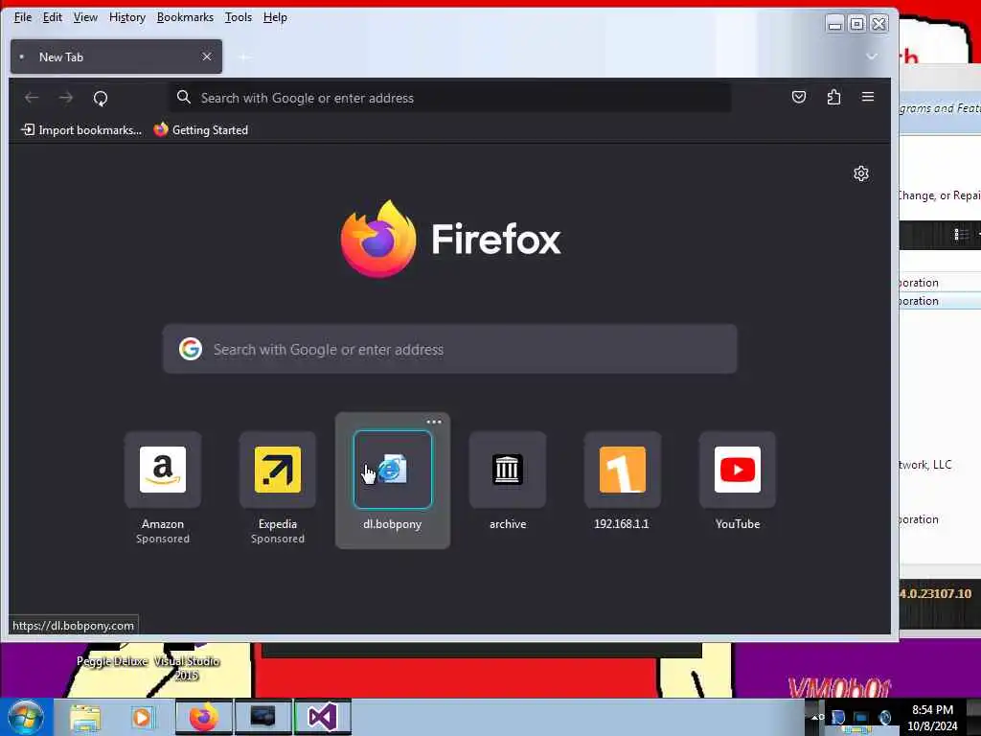Viewport: 981px width, 736px height.
Task: Switch to Firefox taskbar button
Action: [x=204, y=717]
